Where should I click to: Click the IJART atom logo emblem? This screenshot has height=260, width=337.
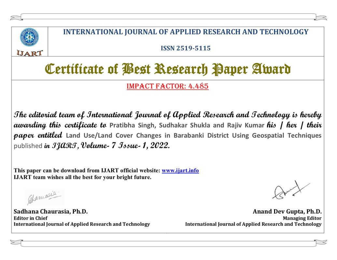29,37
